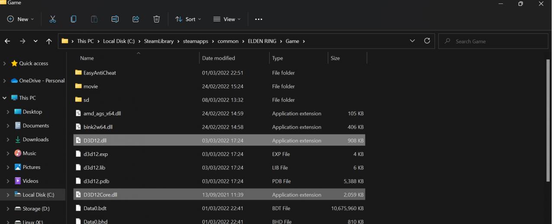Click the Cut scissors icon
Viewport: 554px width, 224px height.
point(53,19)
